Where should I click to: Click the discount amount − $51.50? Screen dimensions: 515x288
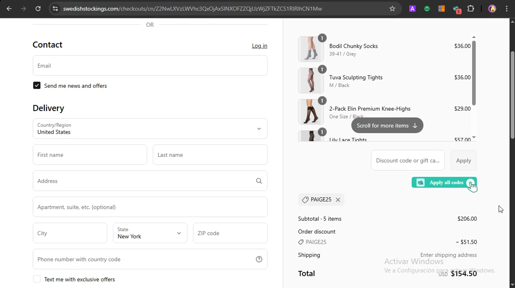pos(466,242)
